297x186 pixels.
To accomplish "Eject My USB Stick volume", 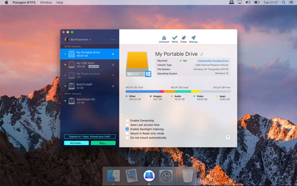I will pos(113,65).
